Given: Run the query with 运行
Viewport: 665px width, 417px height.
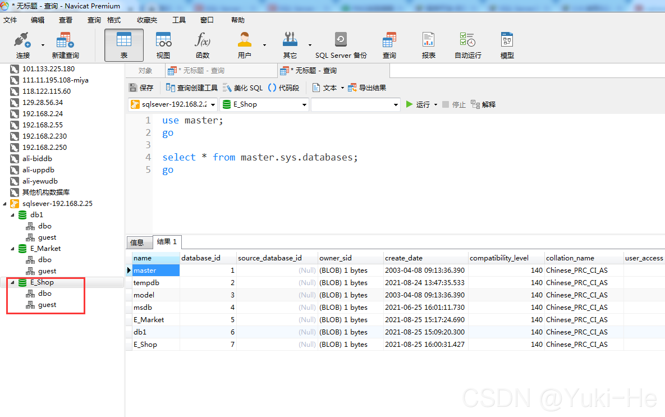Looking at the screenshot, I should pyautogui.click(x=418, y=104).
